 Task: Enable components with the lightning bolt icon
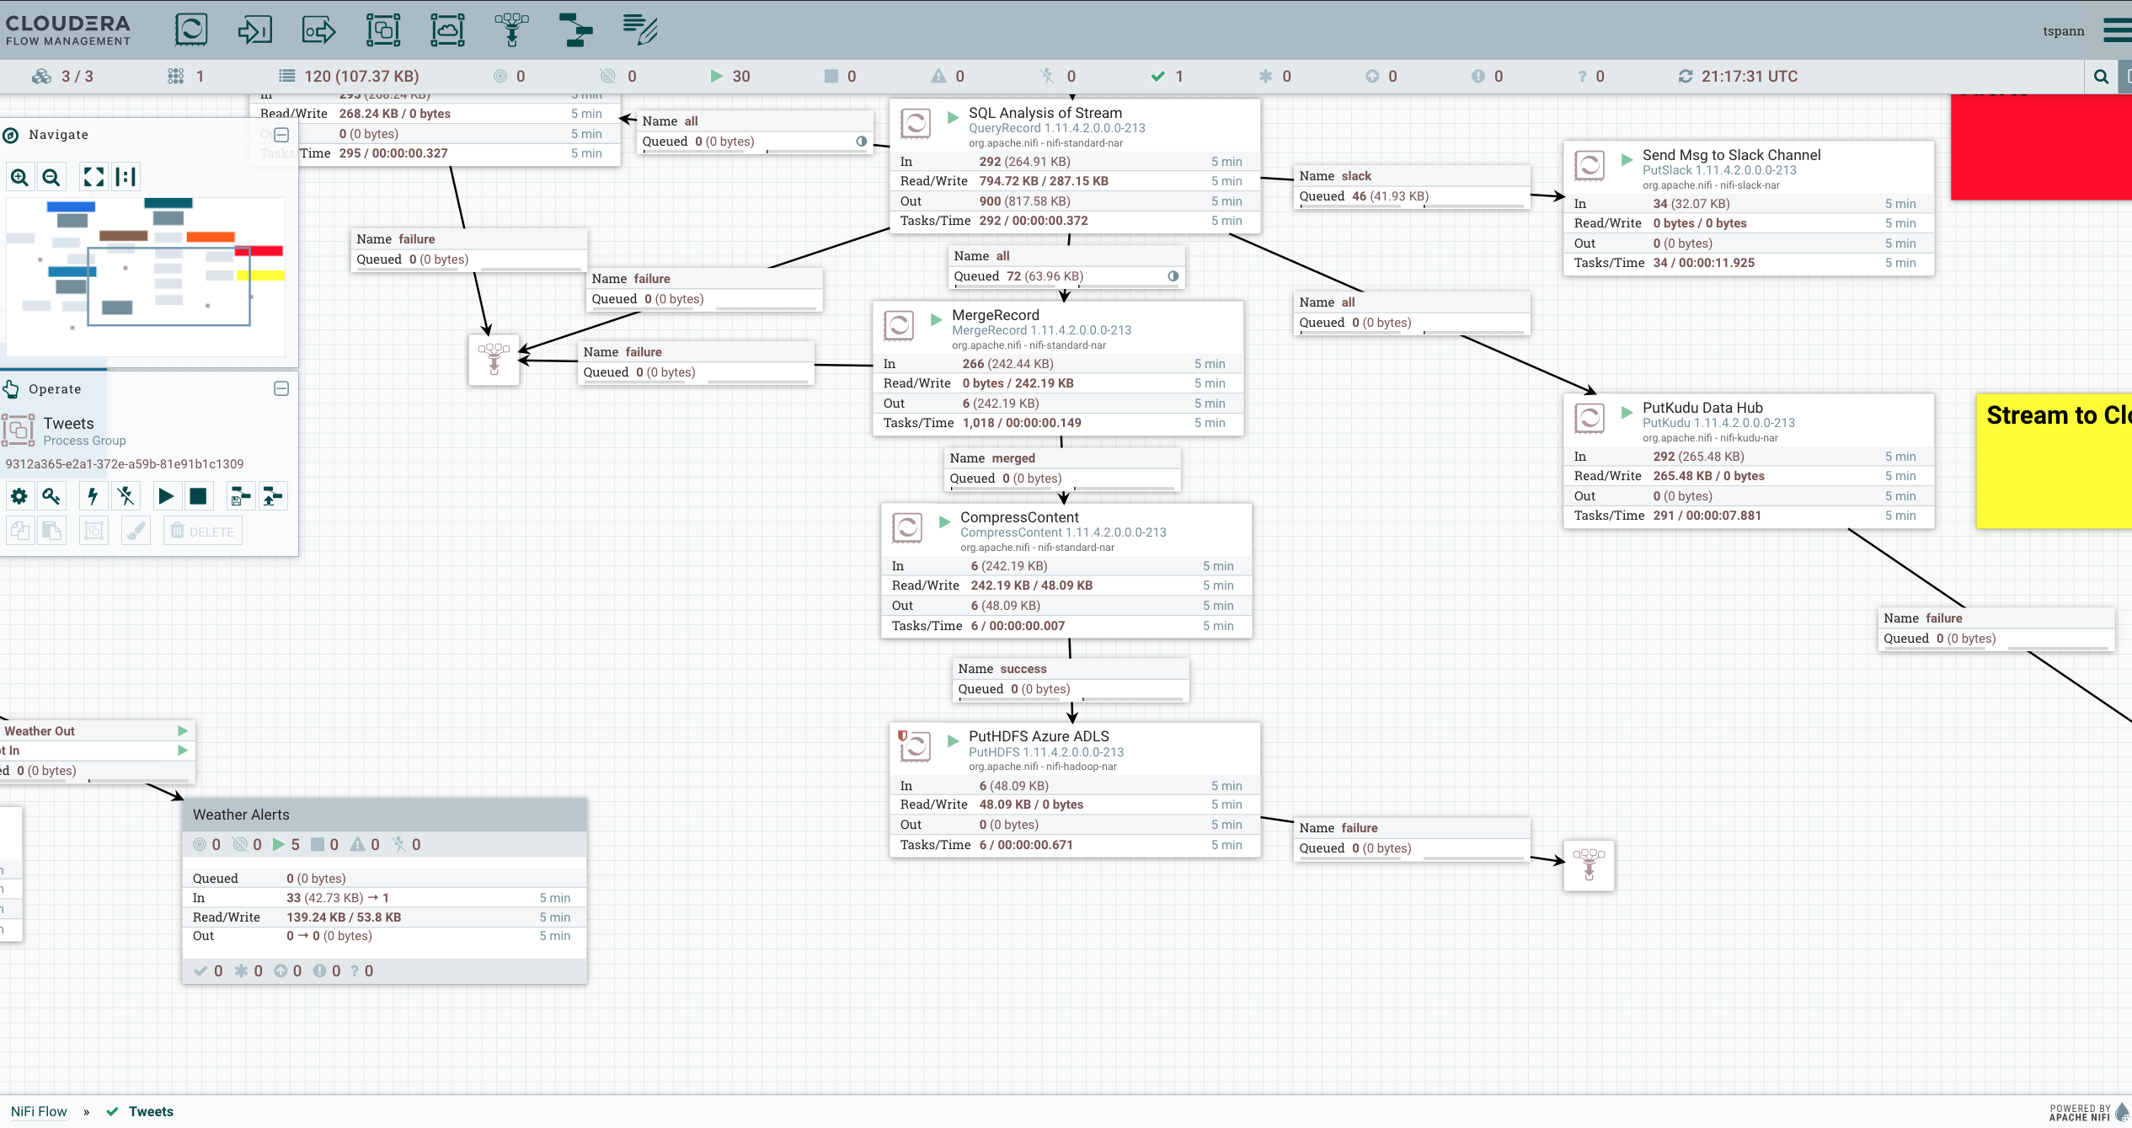[93, 496]
